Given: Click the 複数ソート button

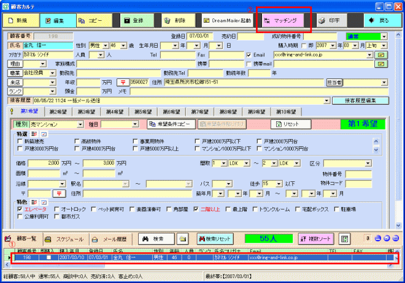Looking at the screenshot, I should 316,239.
